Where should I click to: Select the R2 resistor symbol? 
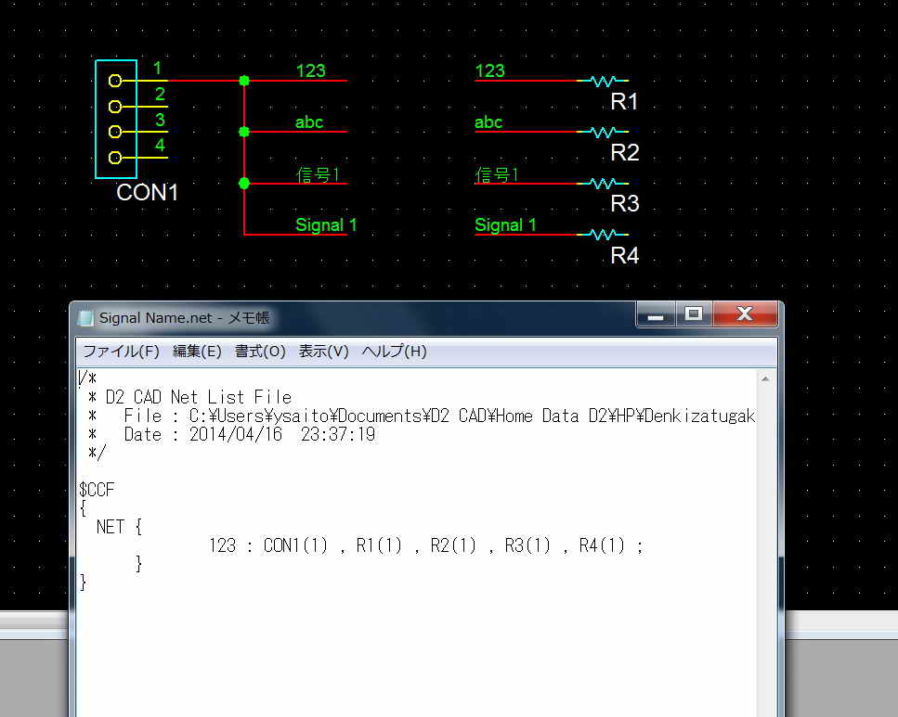click(603, 132)
